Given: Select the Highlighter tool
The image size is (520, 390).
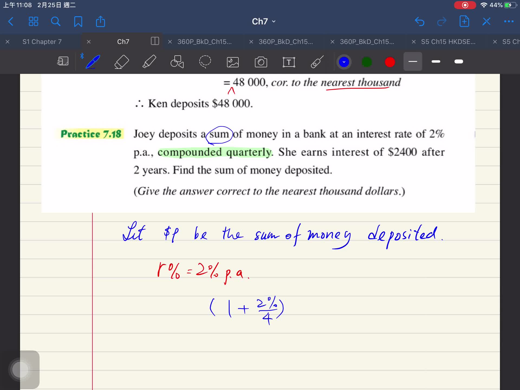Looking at the screenshot, I should click(x=149, y=62).
